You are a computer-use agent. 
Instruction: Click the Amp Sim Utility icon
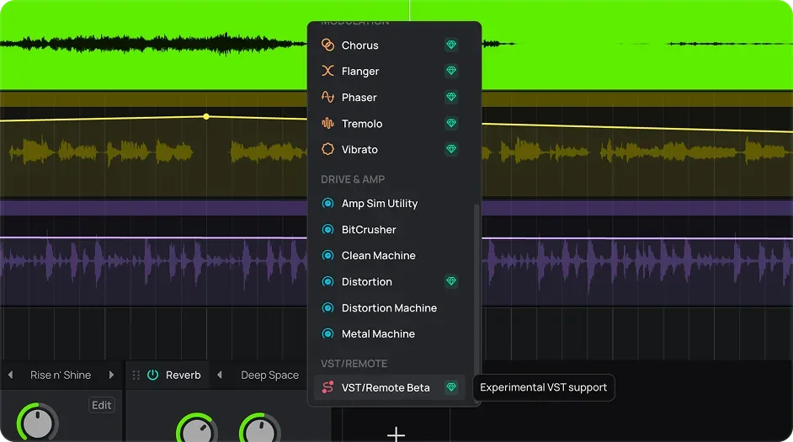coord(327,203)
